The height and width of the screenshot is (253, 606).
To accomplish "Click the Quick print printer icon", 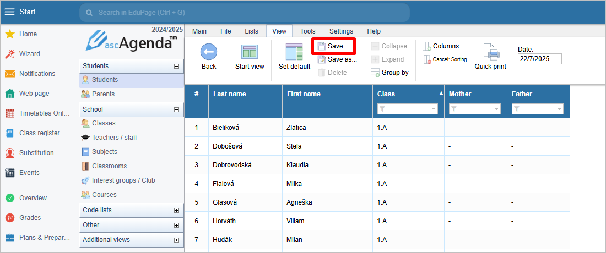I will pos(490,52).
